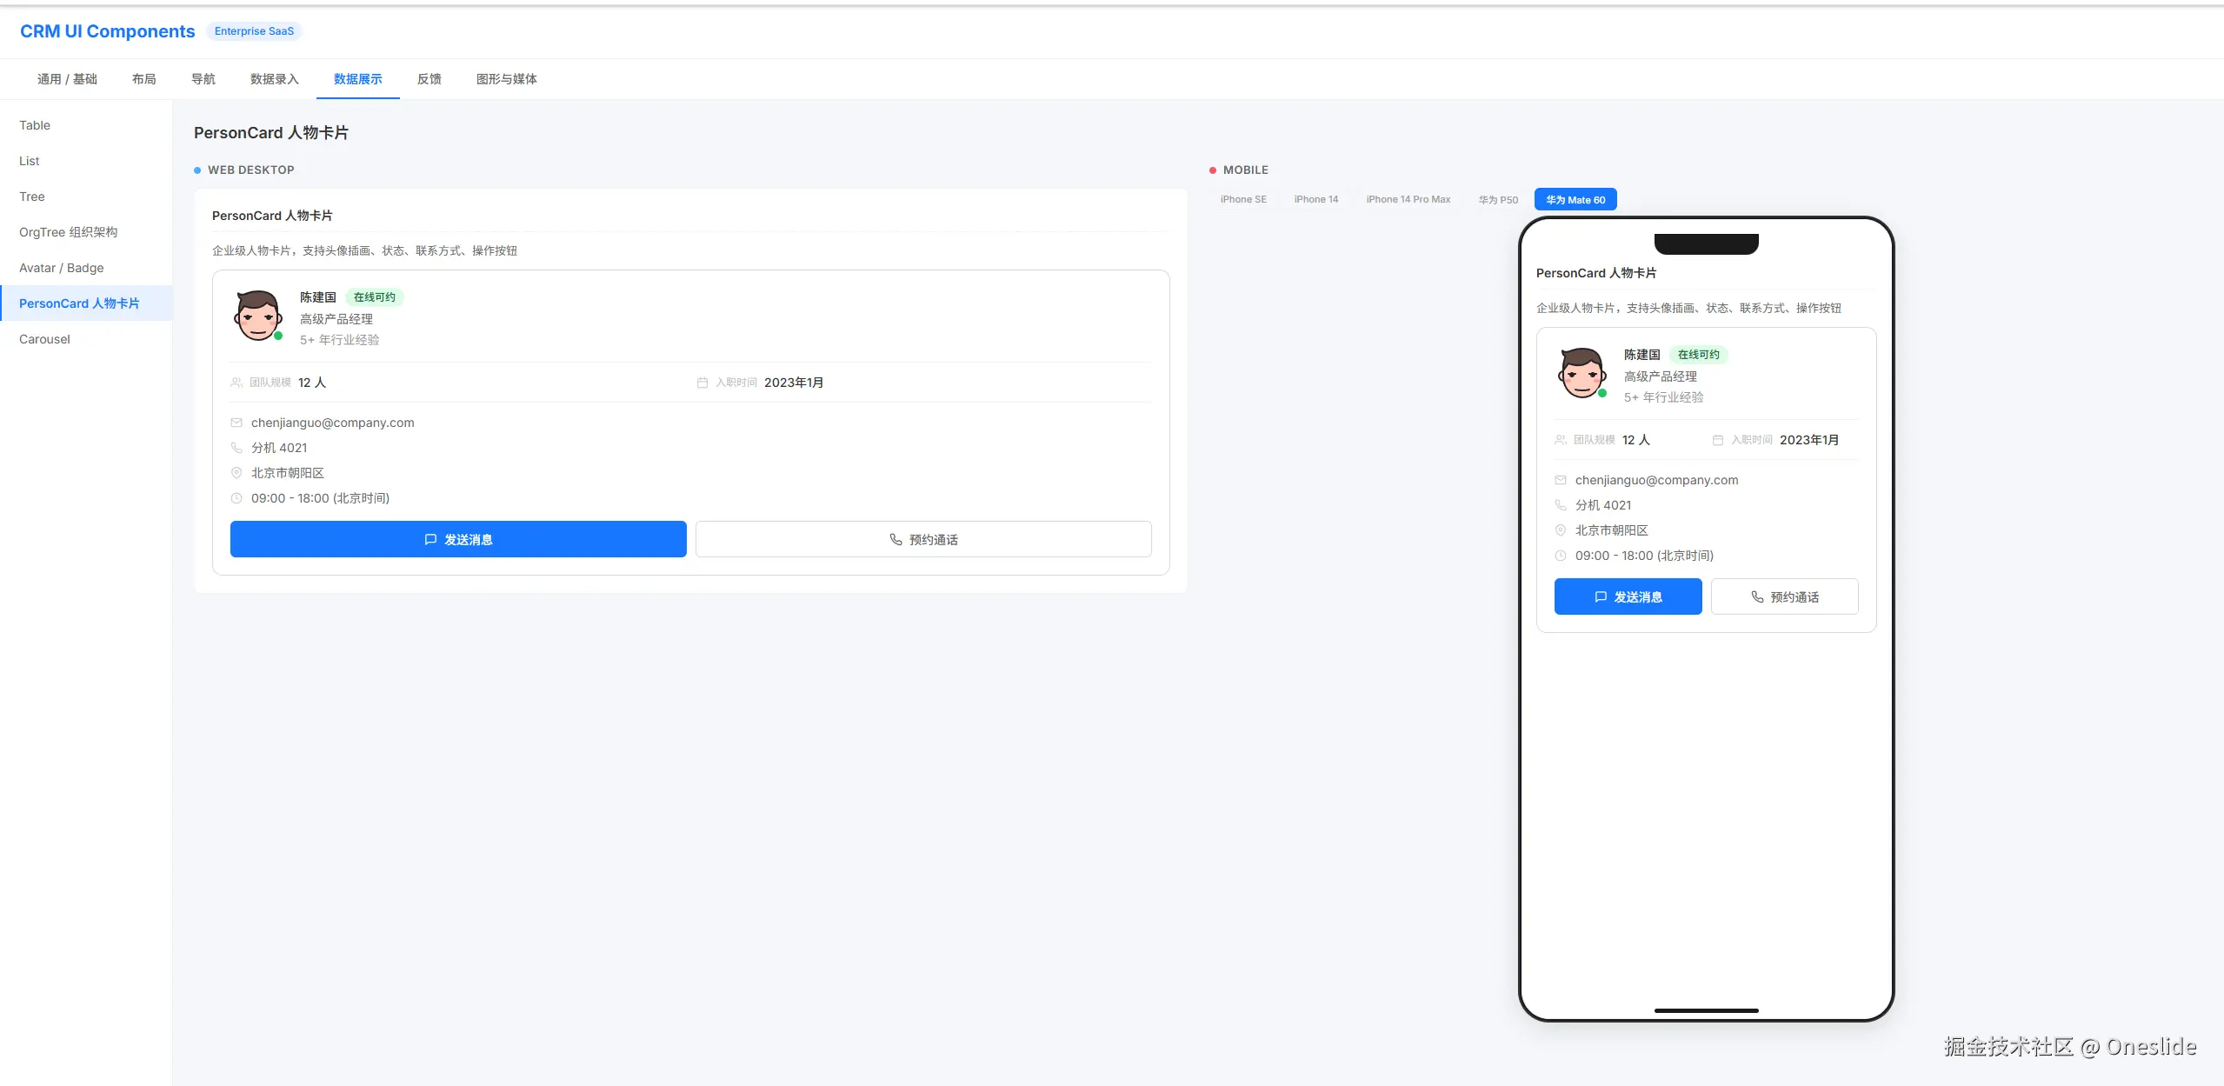Image resolution: width=2224 pixels, height=1086 pixels.
Task: Select Table in the sidebar
Action: click(86, 125)
